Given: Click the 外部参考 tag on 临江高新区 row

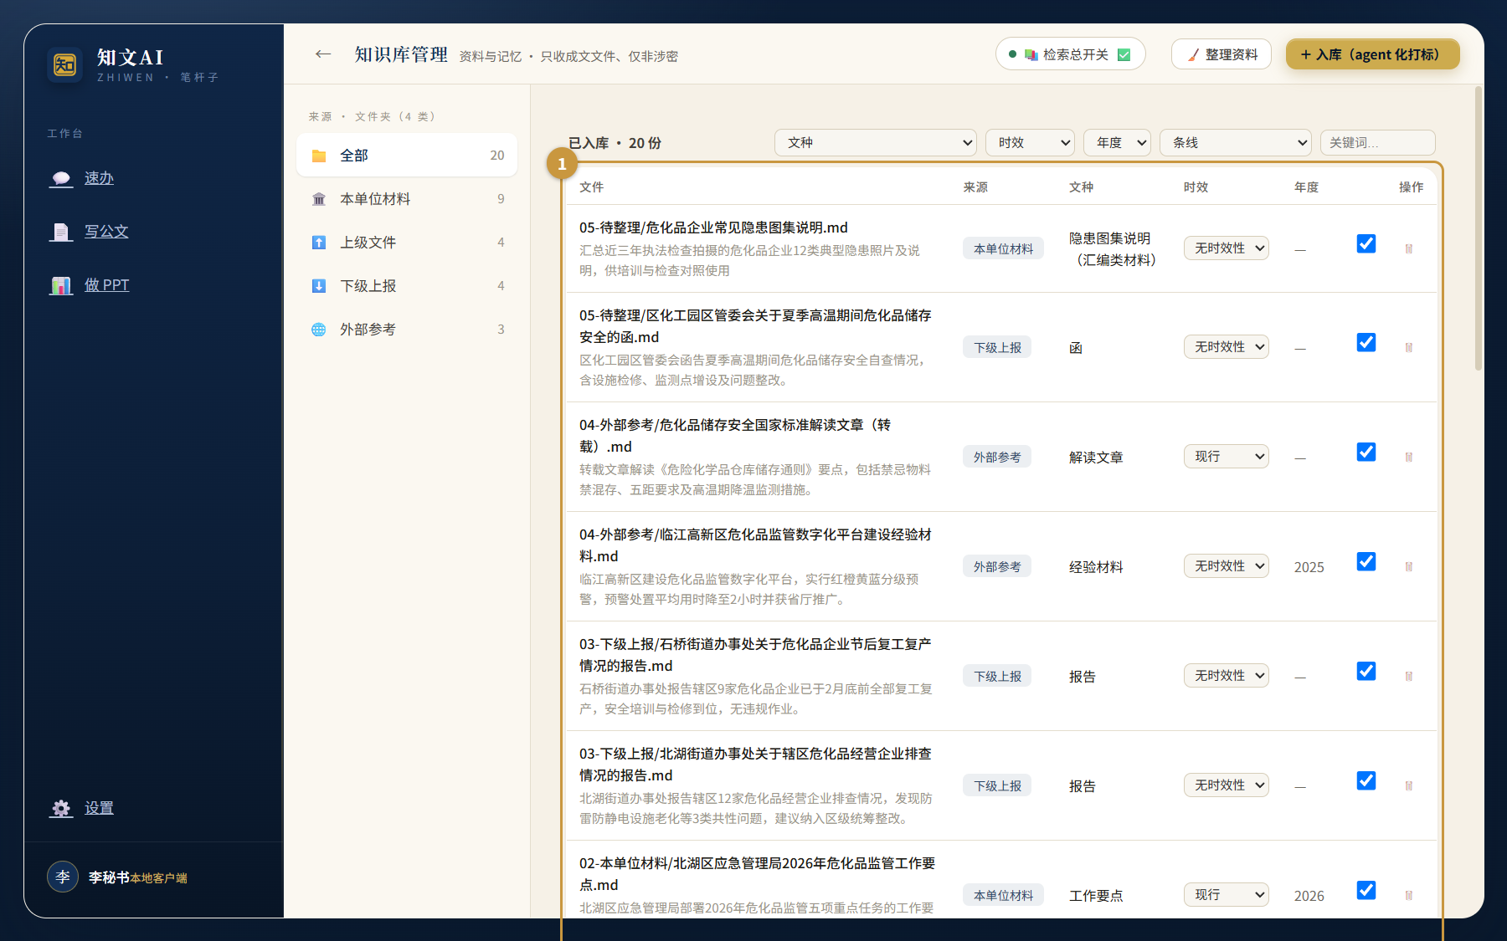Looking at the screenshot, I should (997, 566).
